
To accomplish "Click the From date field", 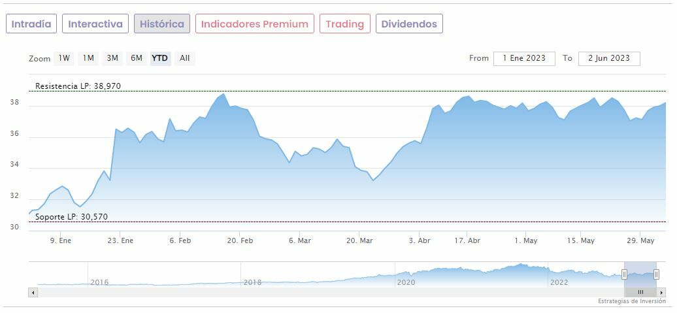I will point(524,58).
